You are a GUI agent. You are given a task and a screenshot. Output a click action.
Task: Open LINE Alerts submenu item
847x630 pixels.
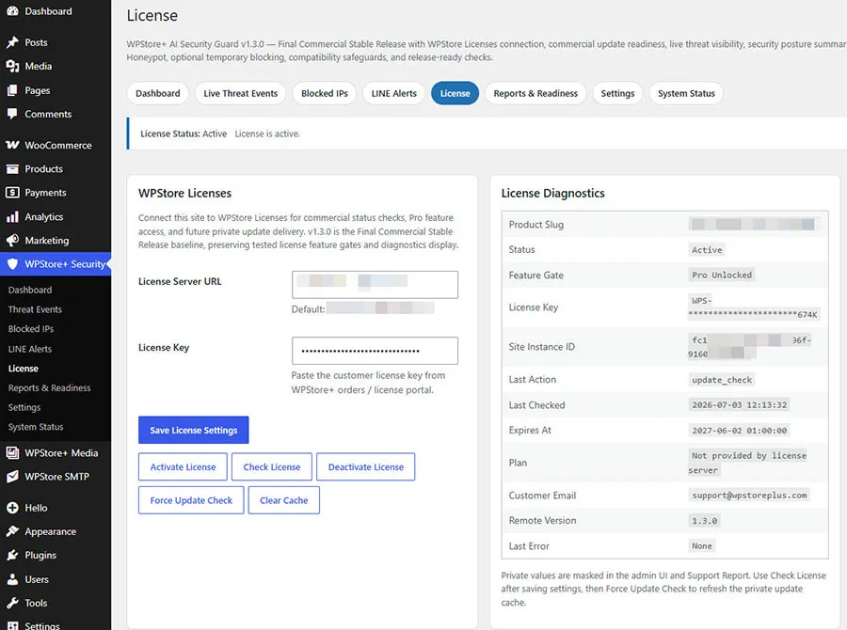pos(30,349)
